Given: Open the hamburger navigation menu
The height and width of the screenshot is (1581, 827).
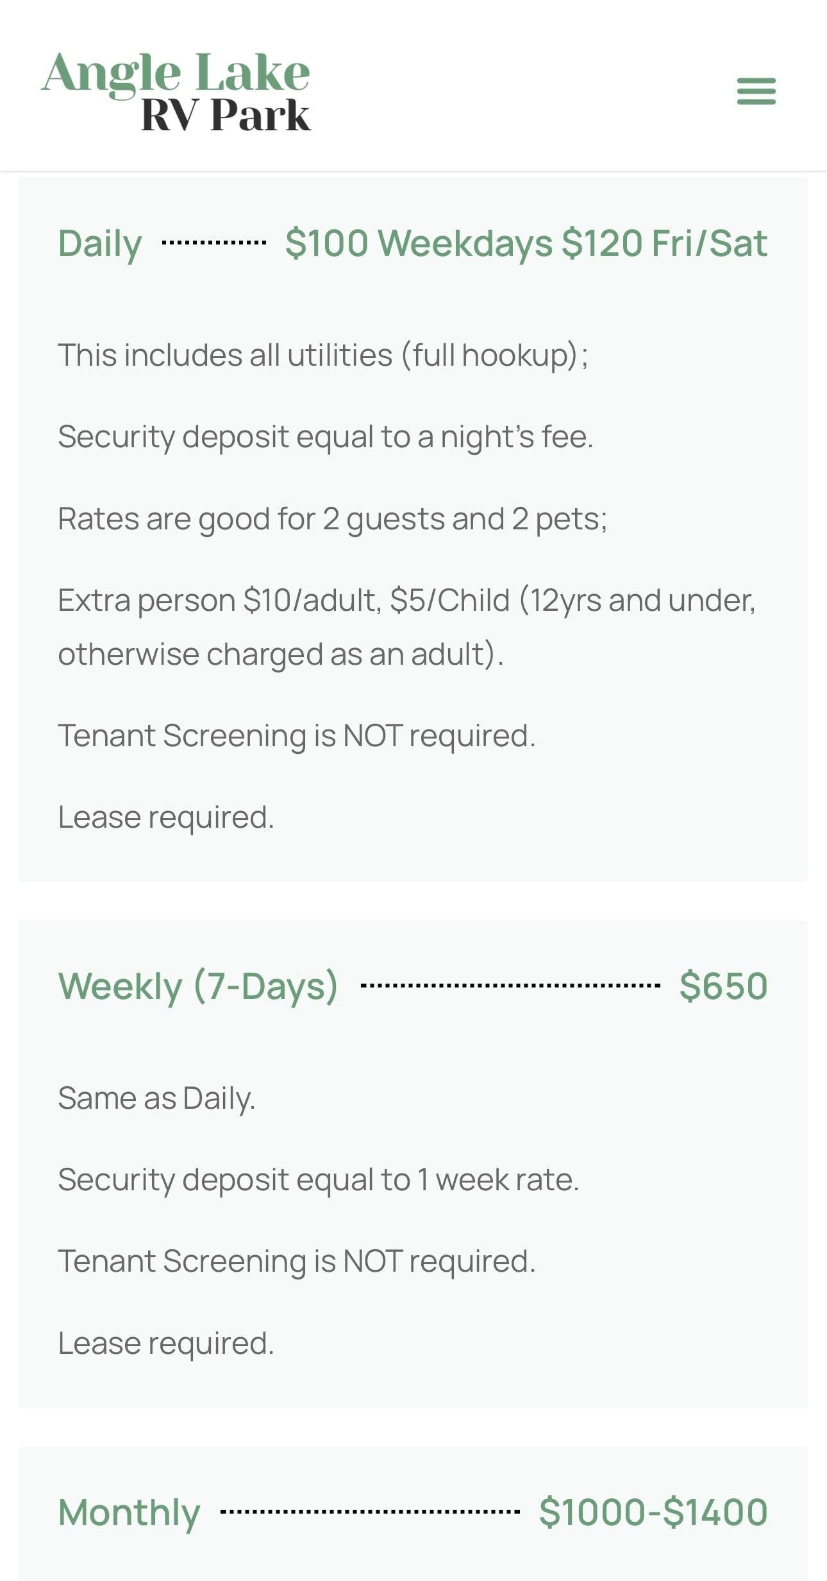Looking at the screenshot, I should (756, 90).
